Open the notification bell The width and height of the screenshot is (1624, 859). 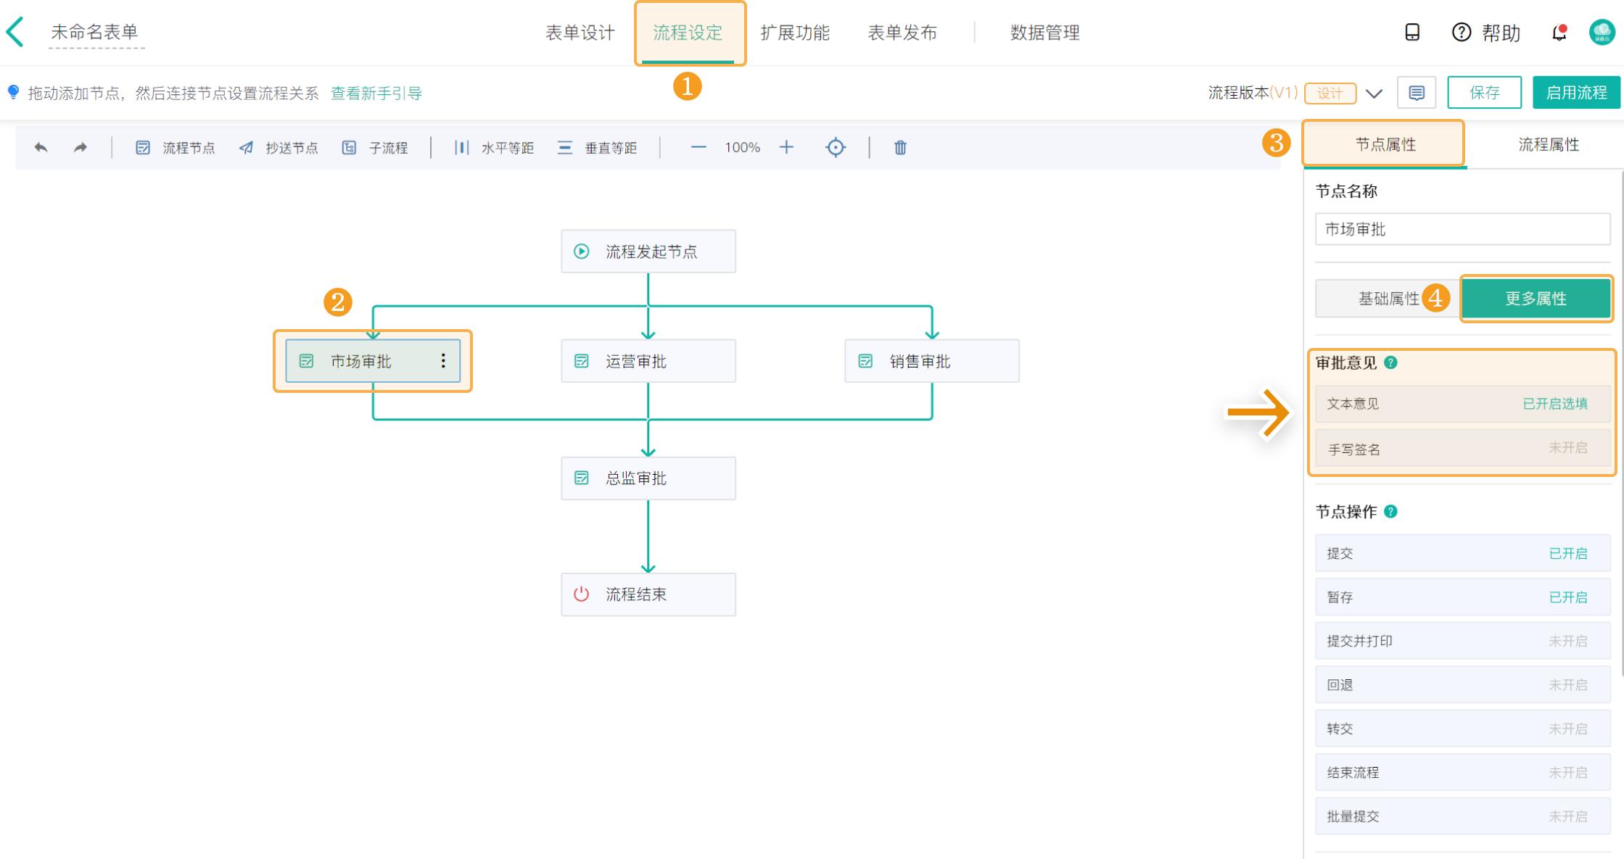pos(1559,33)
